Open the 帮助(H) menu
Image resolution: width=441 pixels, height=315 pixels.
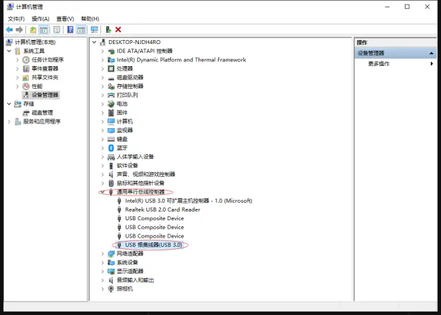90,19
